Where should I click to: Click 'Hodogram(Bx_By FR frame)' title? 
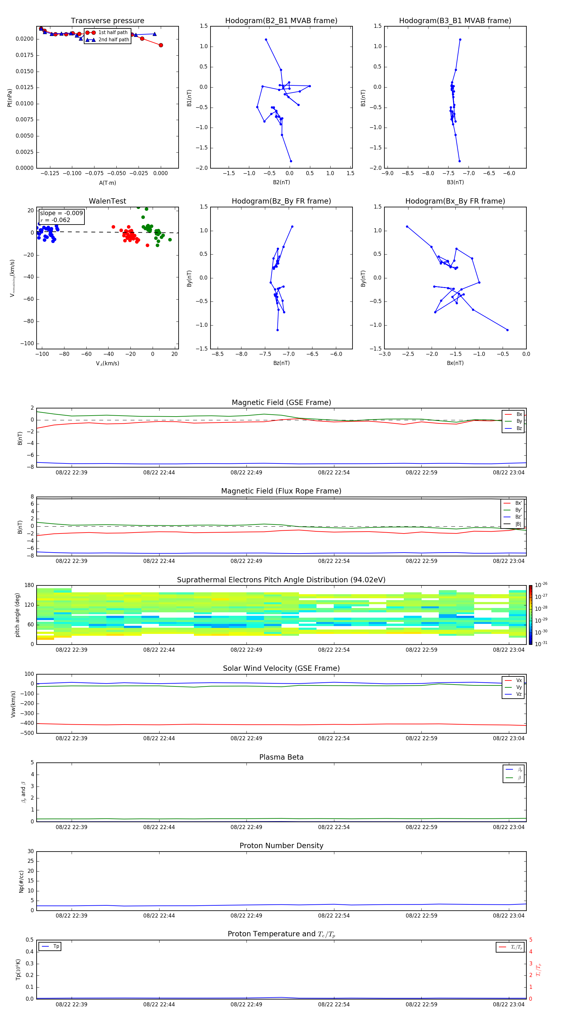pyautogui.click(x=455, y=201)
